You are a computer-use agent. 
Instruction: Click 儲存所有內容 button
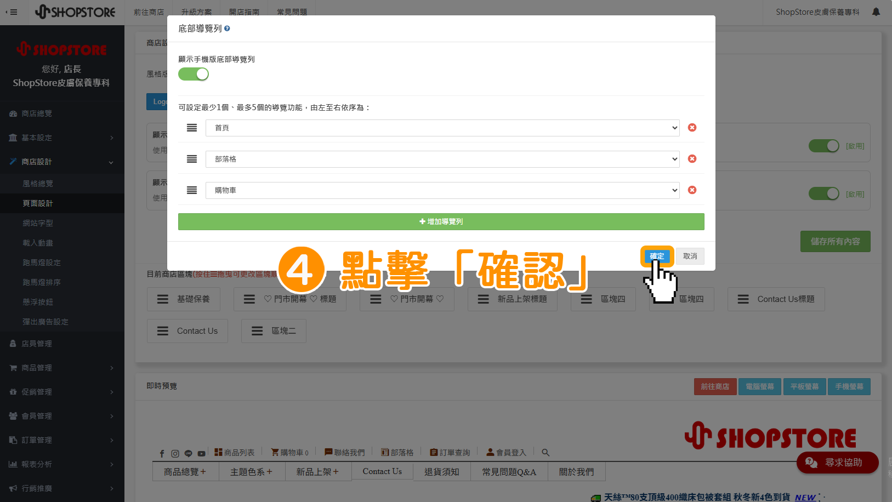pos(835,241)
